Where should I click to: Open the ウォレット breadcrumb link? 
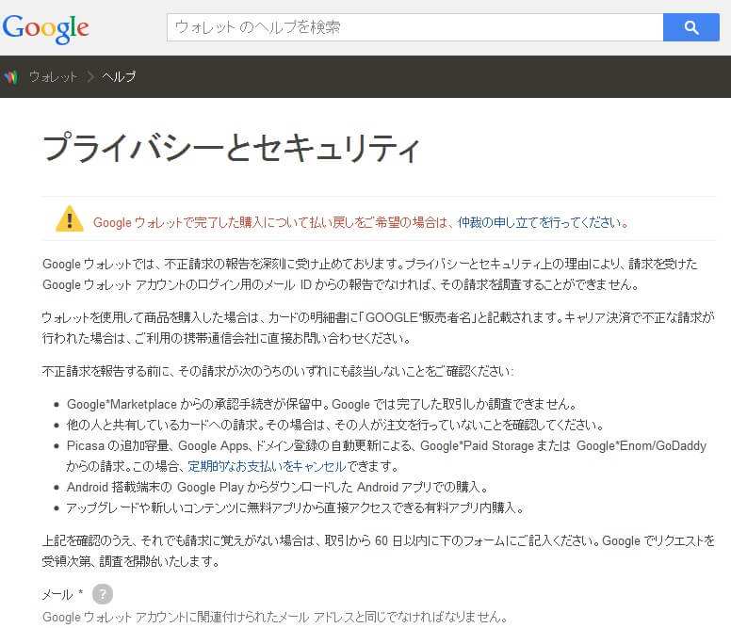53,77
